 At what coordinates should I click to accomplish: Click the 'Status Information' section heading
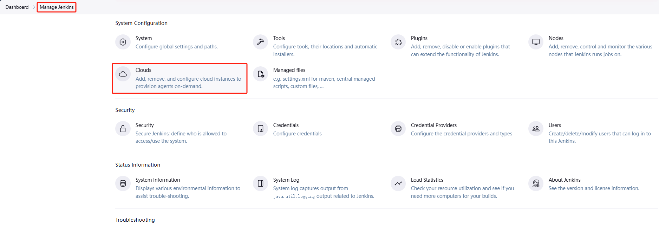click(x=138, y=165)
